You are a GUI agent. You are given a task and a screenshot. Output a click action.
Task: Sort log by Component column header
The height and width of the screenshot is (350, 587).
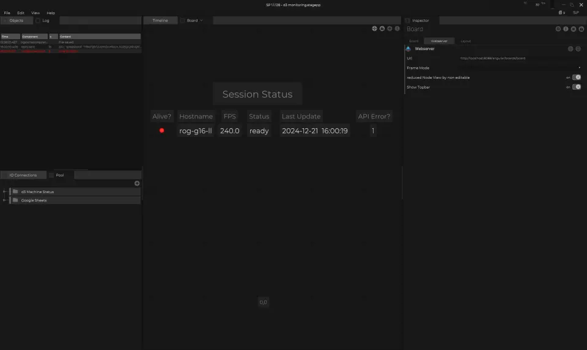coord(34,37)
